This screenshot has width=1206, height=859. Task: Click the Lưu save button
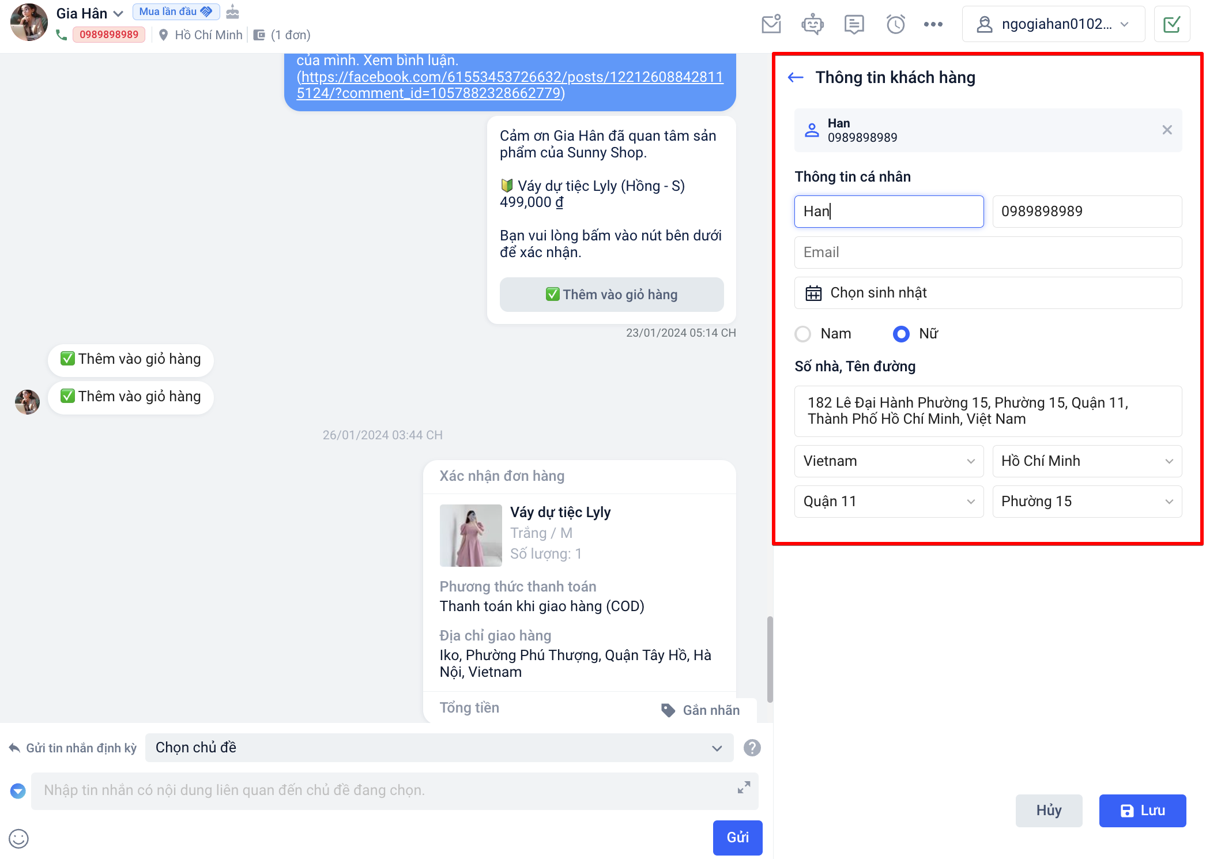1142,811
